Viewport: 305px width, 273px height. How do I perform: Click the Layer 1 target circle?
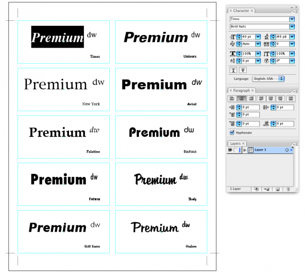point(287,150)
